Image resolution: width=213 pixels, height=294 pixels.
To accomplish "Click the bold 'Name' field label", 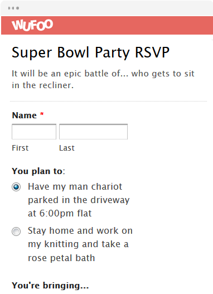I will click(x=25, y=115).
